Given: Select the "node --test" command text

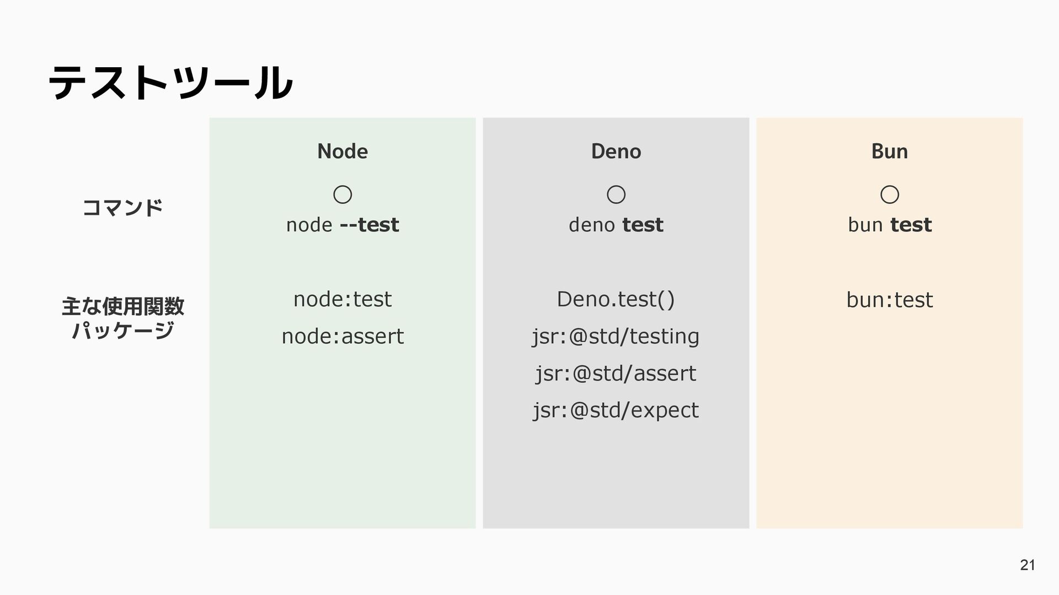Looking at the screenshot, I should (343, 225).
